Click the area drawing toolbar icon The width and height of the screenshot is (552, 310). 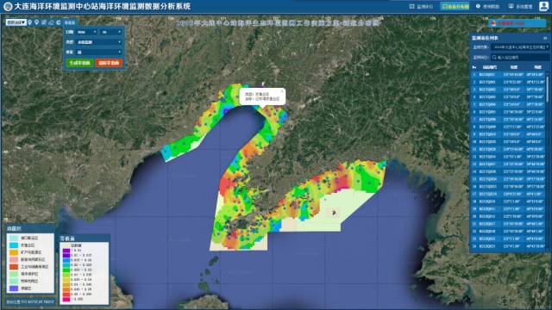(x=51, y=22)
